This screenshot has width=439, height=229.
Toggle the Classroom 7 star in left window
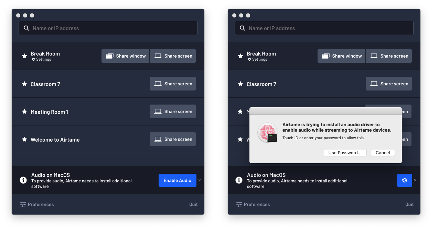point(24,84)
